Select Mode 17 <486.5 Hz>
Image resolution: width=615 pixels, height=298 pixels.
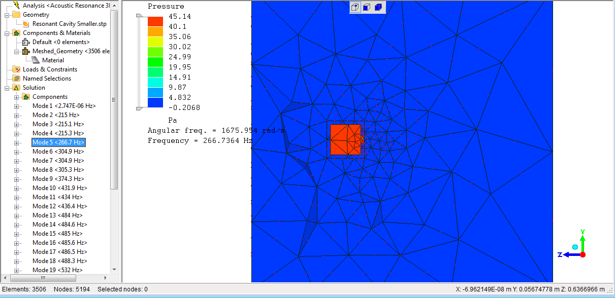coord(60,252)
